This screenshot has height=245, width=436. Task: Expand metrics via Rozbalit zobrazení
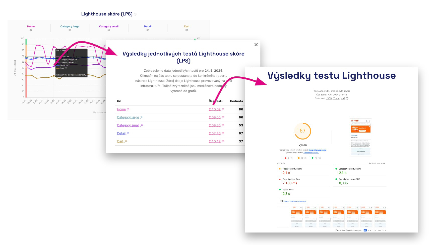pos(377,163)
